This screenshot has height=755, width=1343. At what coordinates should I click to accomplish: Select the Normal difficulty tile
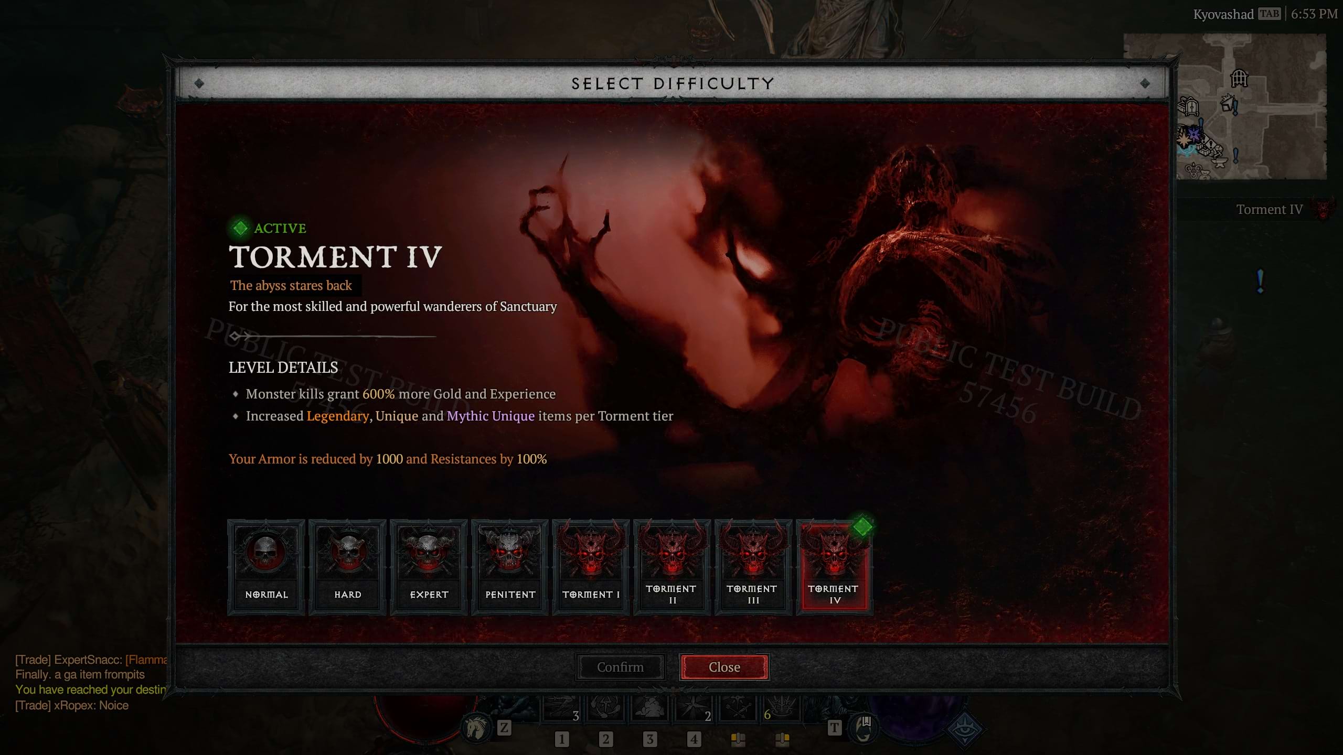(x=266, y=567)
